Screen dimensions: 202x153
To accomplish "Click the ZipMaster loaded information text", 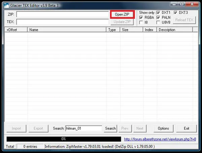I will 100,147.
